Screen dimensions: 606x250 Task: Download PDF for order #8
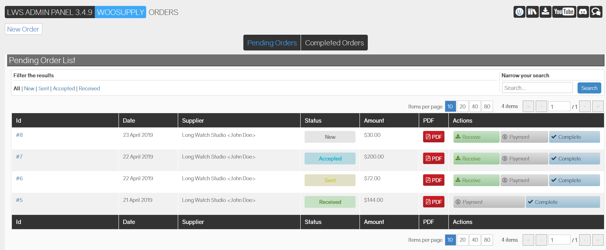tap(434, 137)
